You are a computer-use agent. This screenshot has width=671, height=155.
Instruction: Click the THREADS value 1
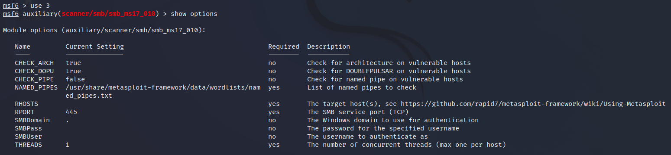[x=68, y=145]
